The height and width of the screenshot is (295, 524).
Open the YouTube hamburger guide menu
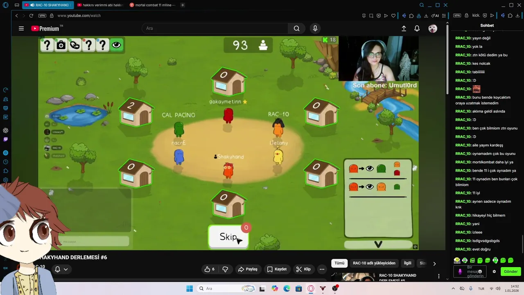[21, 28]
